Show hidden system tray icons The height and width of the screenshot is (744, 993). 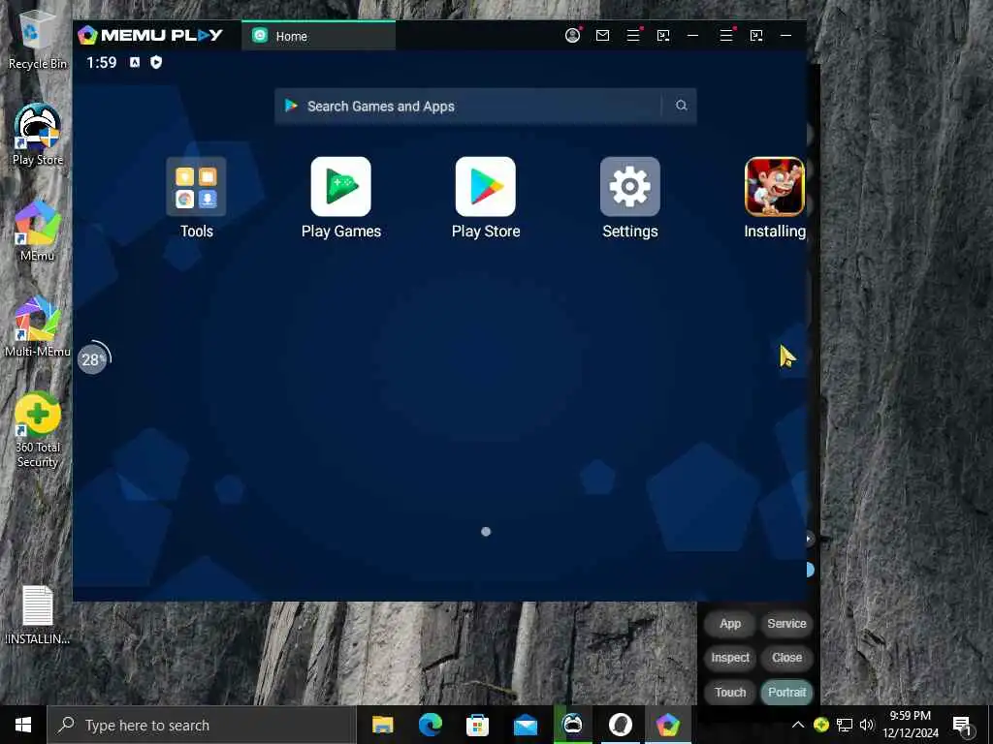coord(798,725)
